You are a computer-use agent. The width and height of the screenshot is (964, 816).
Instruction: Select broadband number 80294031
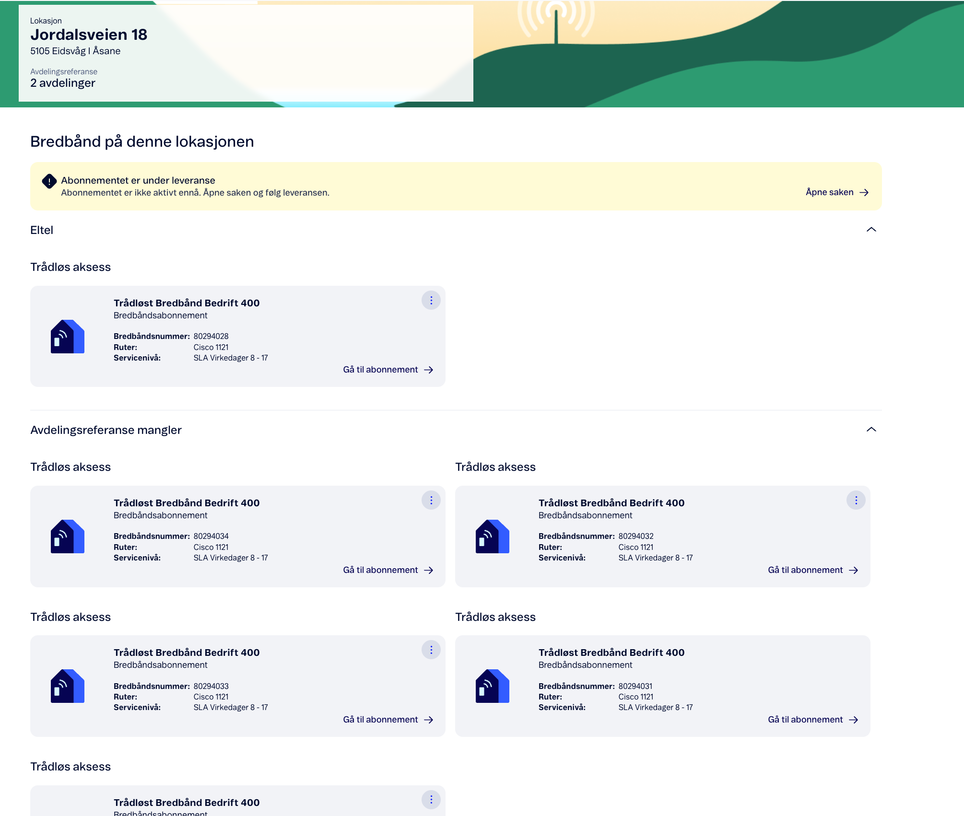coord(635,686)
